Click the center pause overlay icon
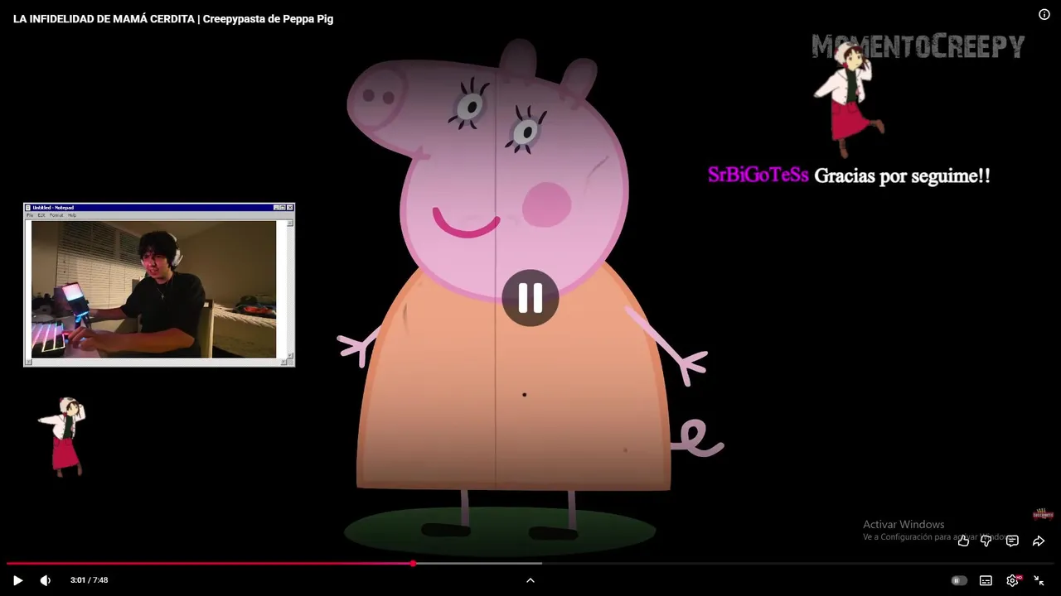The image size is (1061, 596). (530, 298)
